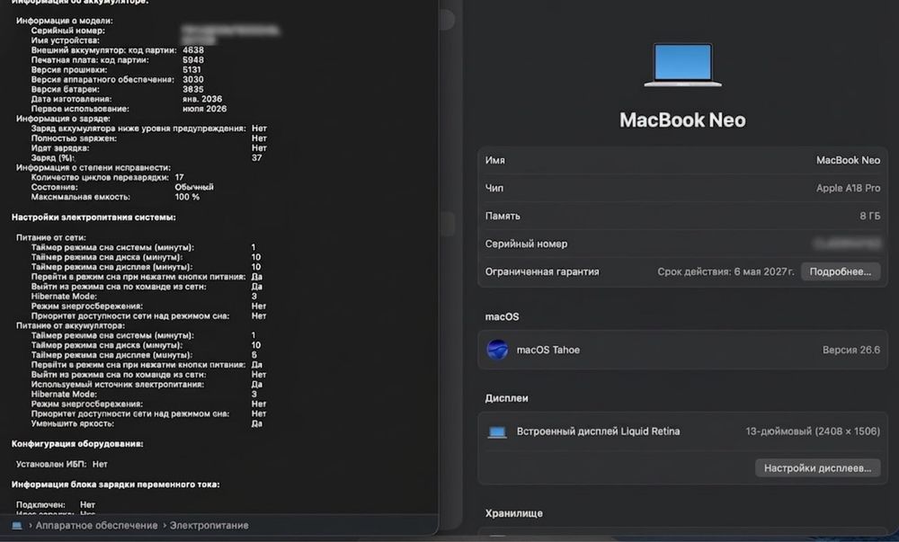Click the macOS Tahoe name text

pyautogui.click(x=548, y=350)
